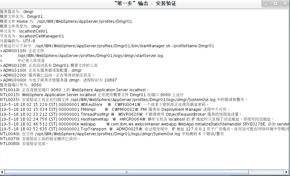290x176 pixels.
Task: Click the line '当前编码为: UTF-8'
Action: (18, 41)
